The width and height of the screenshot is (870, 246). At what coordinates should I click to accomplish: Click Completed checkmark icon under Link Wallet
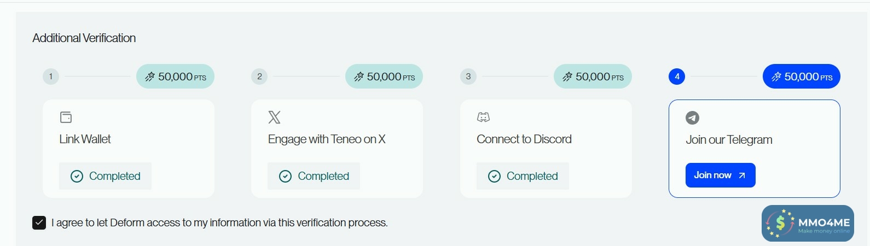click(77, 176)
